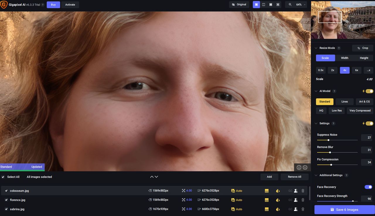Image resolution: width=375 pixels, height=216 pixels.
Task: Turn off the Face Recovery switch
Action: 368,187
